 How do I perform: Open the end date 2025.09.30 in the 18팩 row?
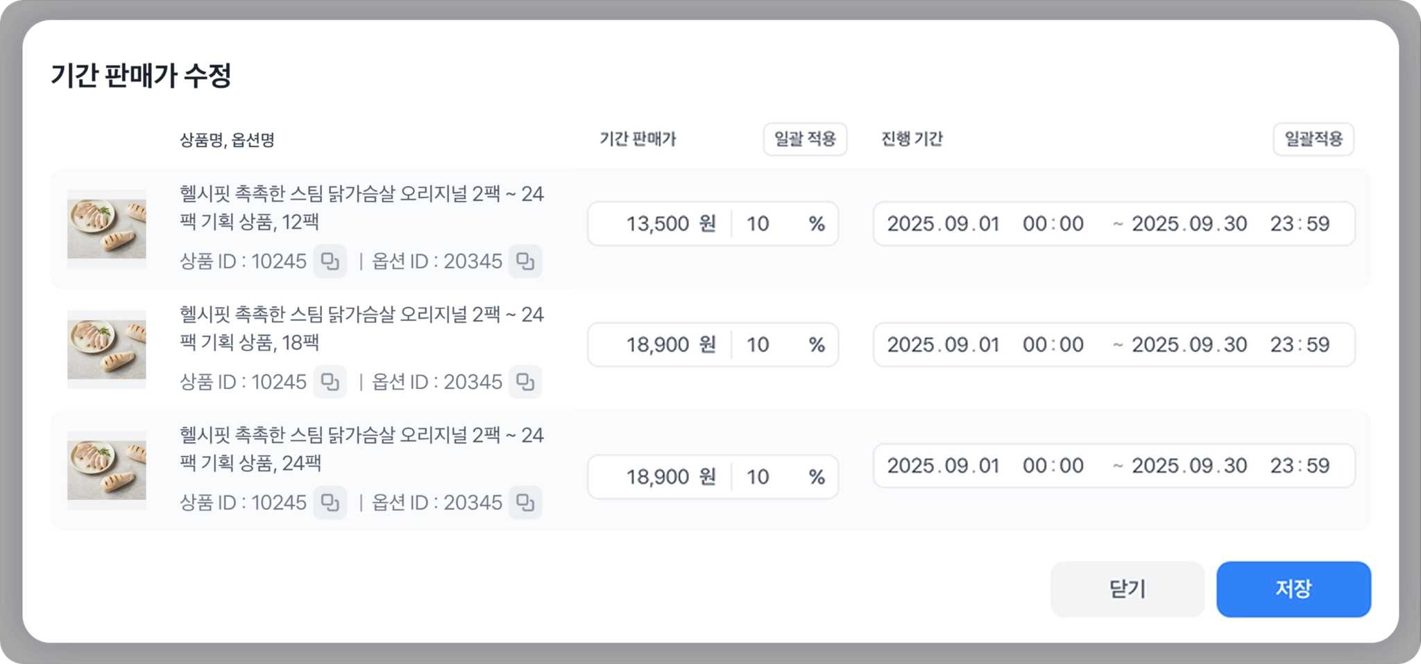click(x=1189, y=344)
